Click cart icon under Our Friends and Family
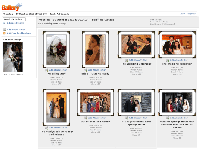Viewport: 199px width, 149px height. point(85,118)
